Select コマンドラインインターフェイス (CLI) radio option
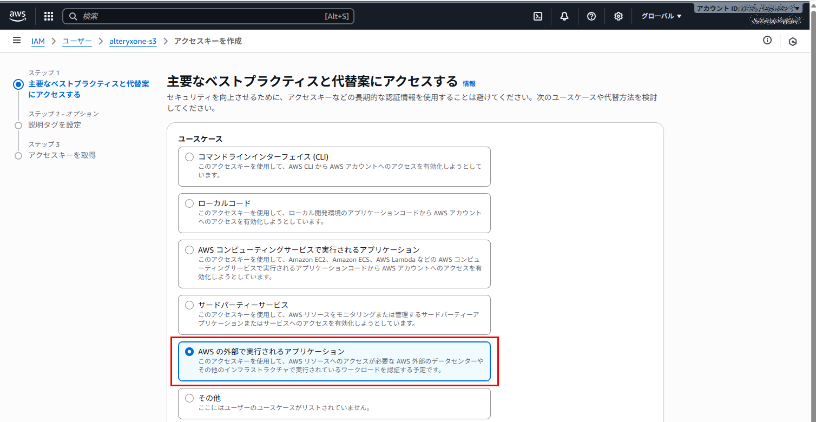The image size is (816, 422). (x=189, y=157)
